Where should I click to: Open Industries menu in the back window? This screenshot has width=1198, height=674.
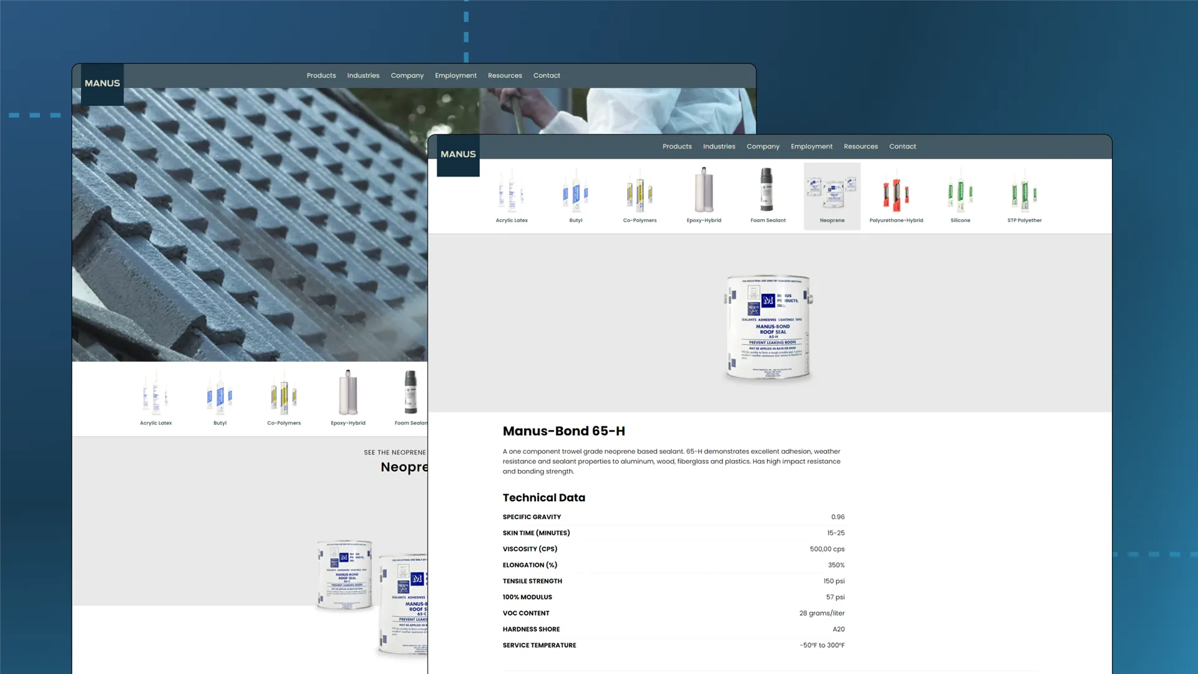click(x=363, y=76)
